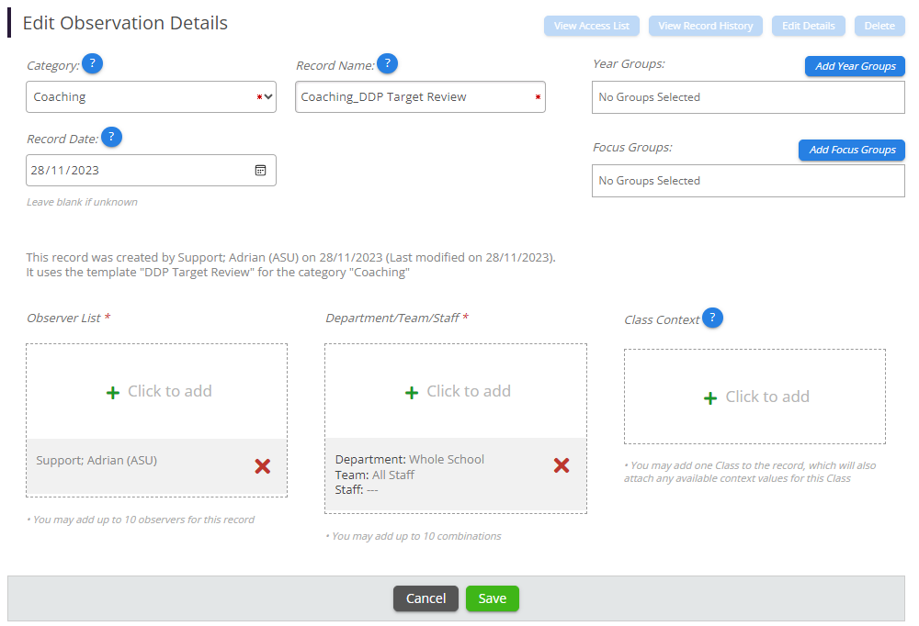This screenshot has width=919, height=626.
Task: Click the green plus in Department/Team/Staff
Action: point(412,392)
